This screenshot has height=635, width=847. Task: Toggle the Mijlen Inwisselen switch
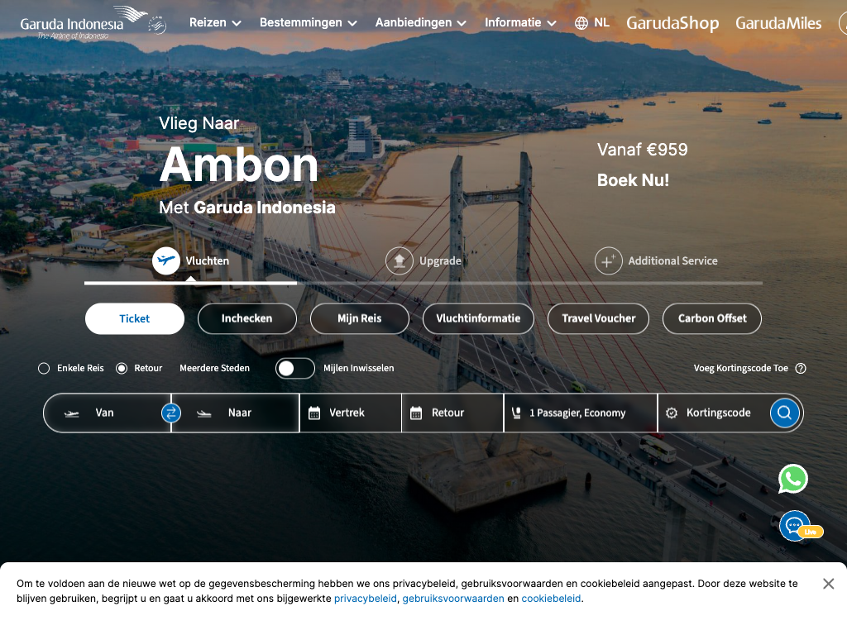pyautogui.click(x=295, y=368)
